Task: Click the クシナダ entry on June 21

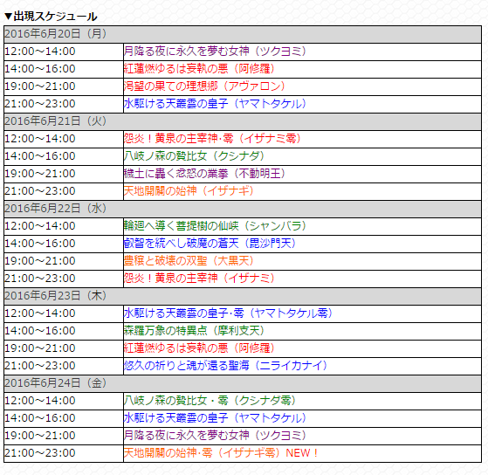Action: (194, 156)
